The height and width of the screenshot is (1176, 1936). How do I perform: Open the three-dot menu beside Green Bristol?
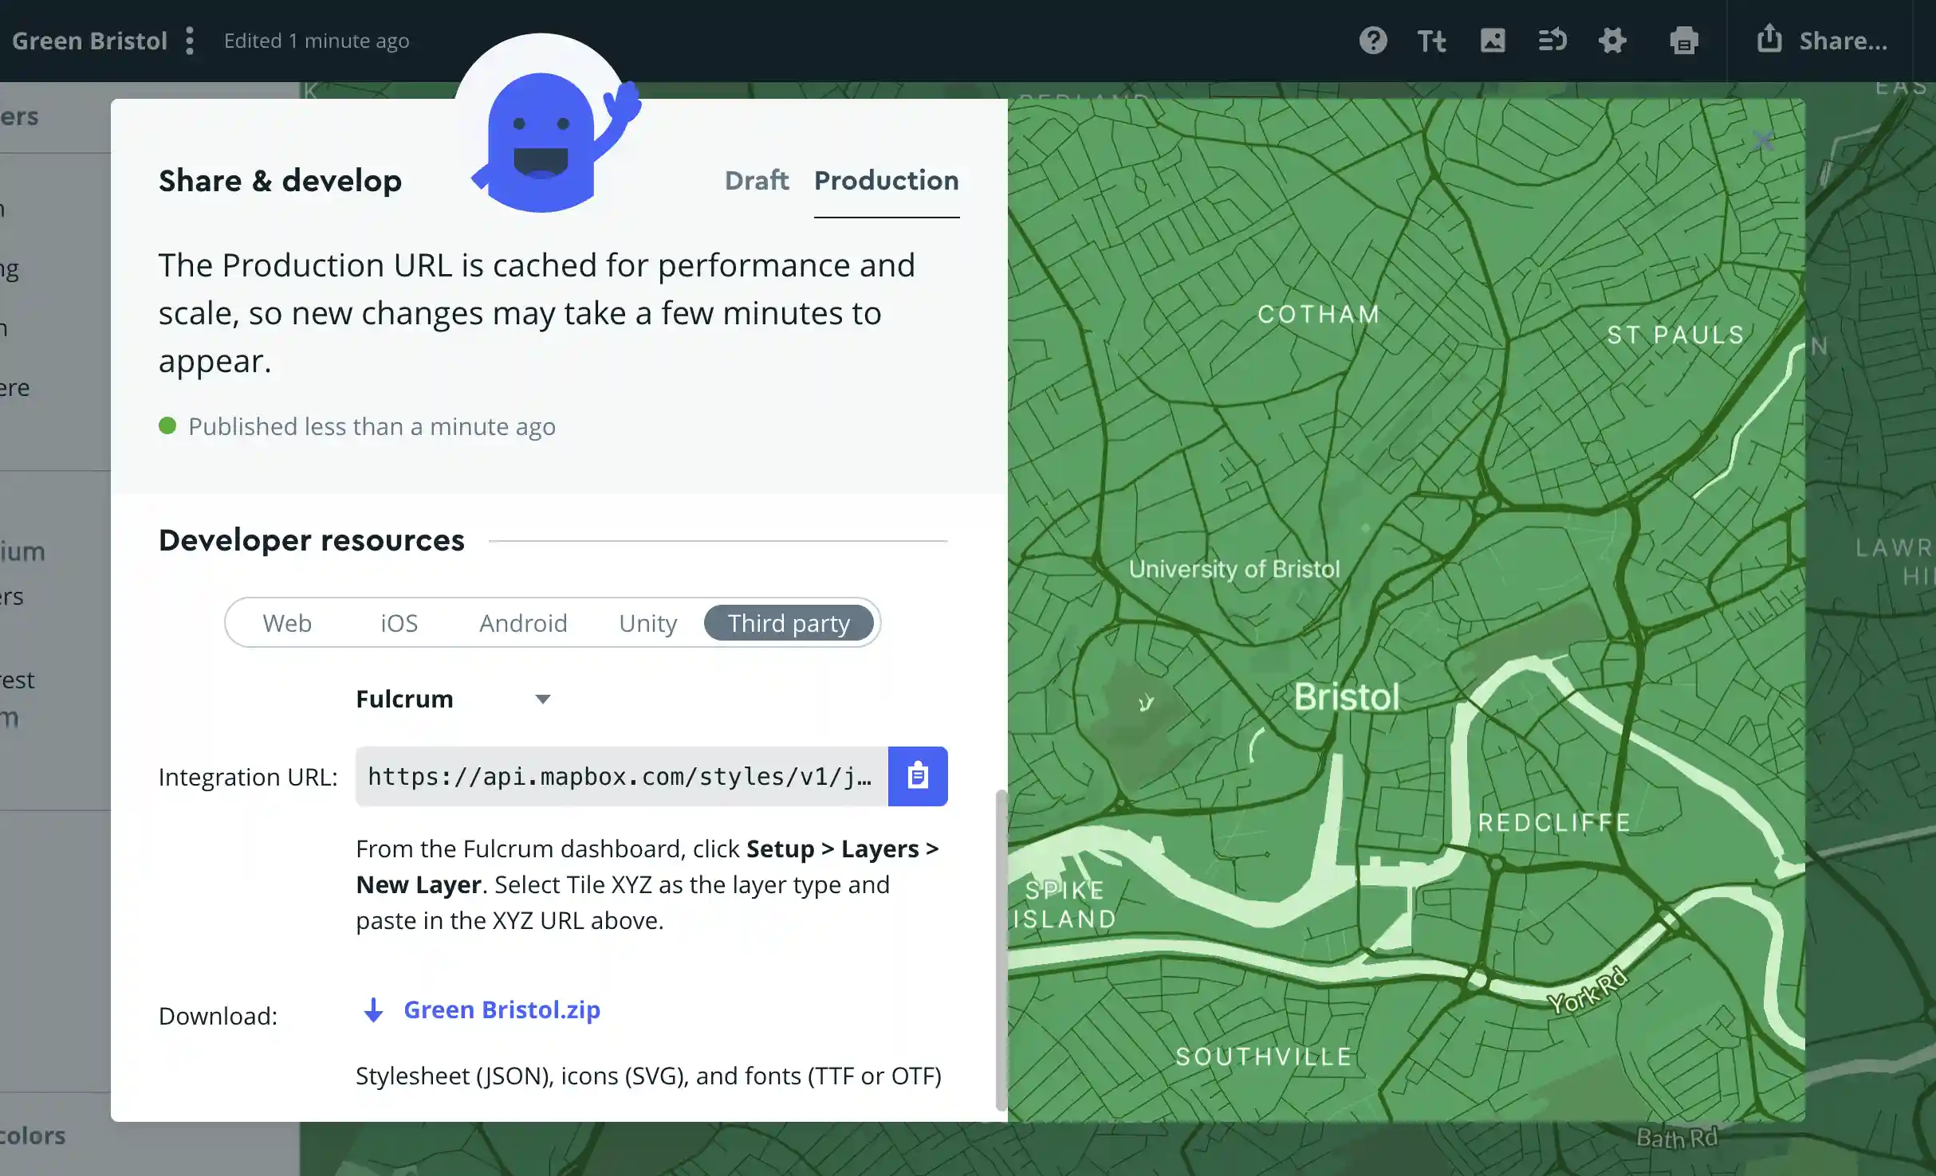(x=190, y=41)
